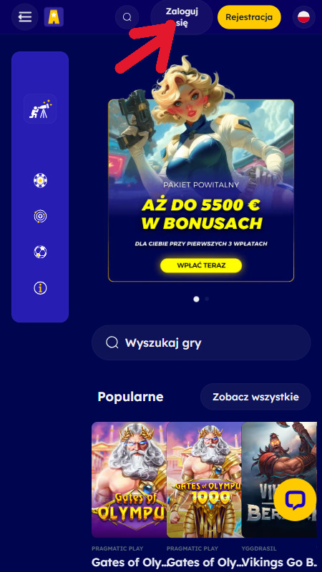
Task: Open the Gates of Olympus game thumbnail
Action: 130,480
